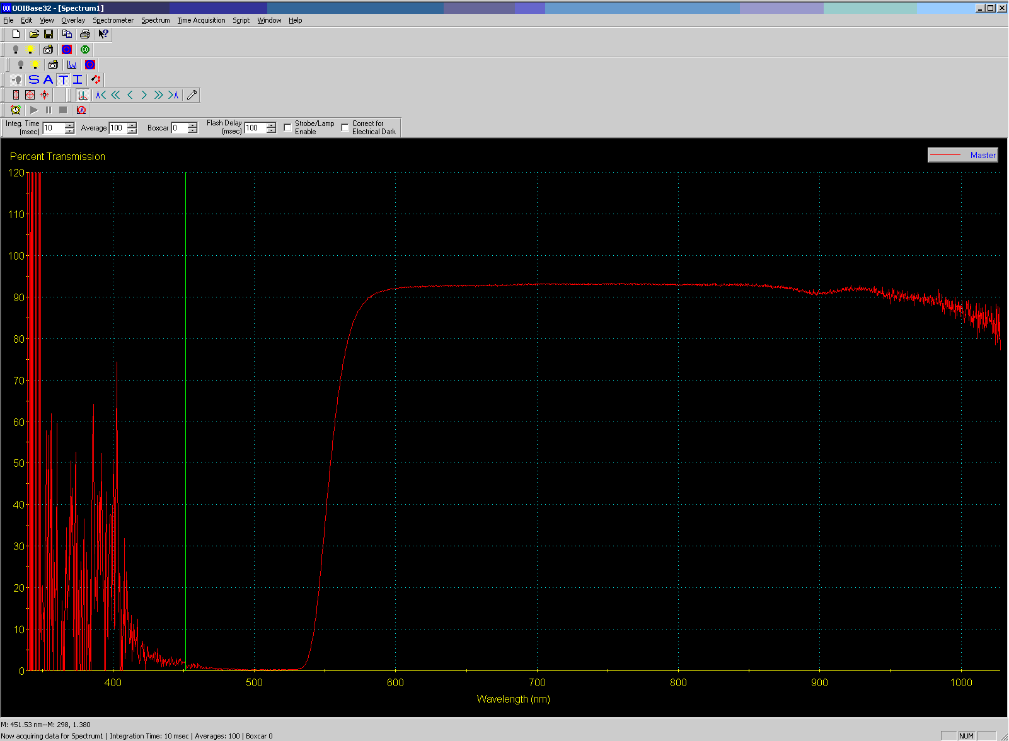Select Absorbance mode A icon
Viewport: 1009px width, 741px height.
coord(49,79)
